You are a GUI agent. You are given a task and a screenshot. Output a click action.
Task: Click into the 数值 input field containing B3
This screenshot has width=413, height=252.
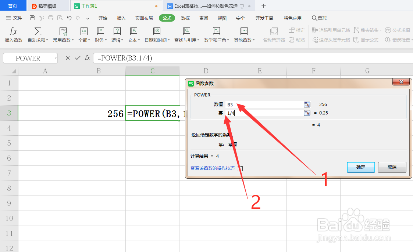tap(264, 105)
